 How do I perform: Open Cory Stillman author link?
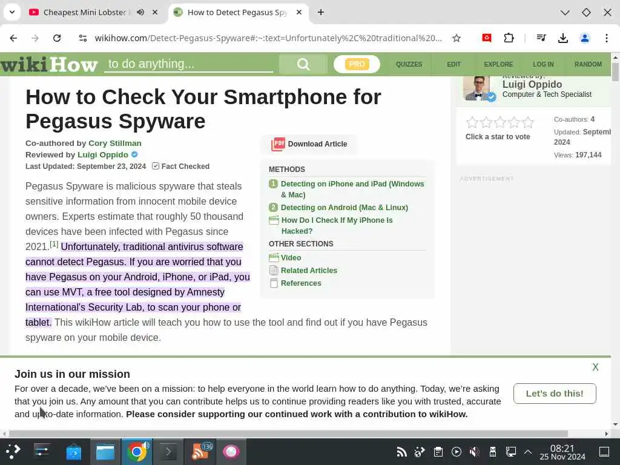[114, 143]
